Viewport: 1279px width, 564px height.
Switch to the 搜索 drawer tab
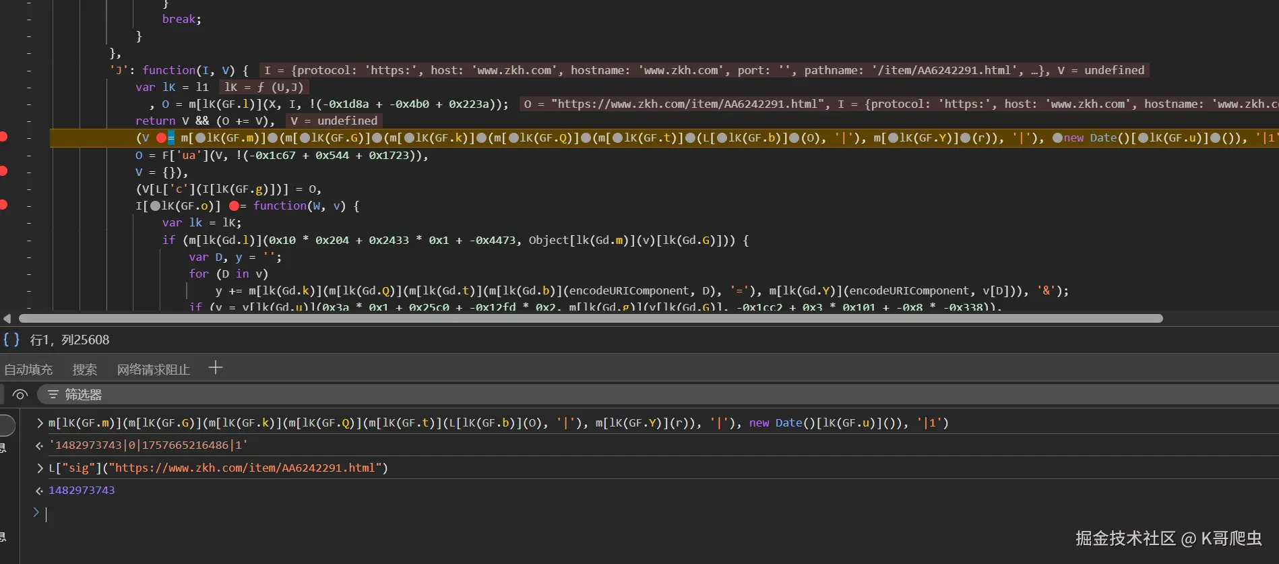(x=85, y=369)
